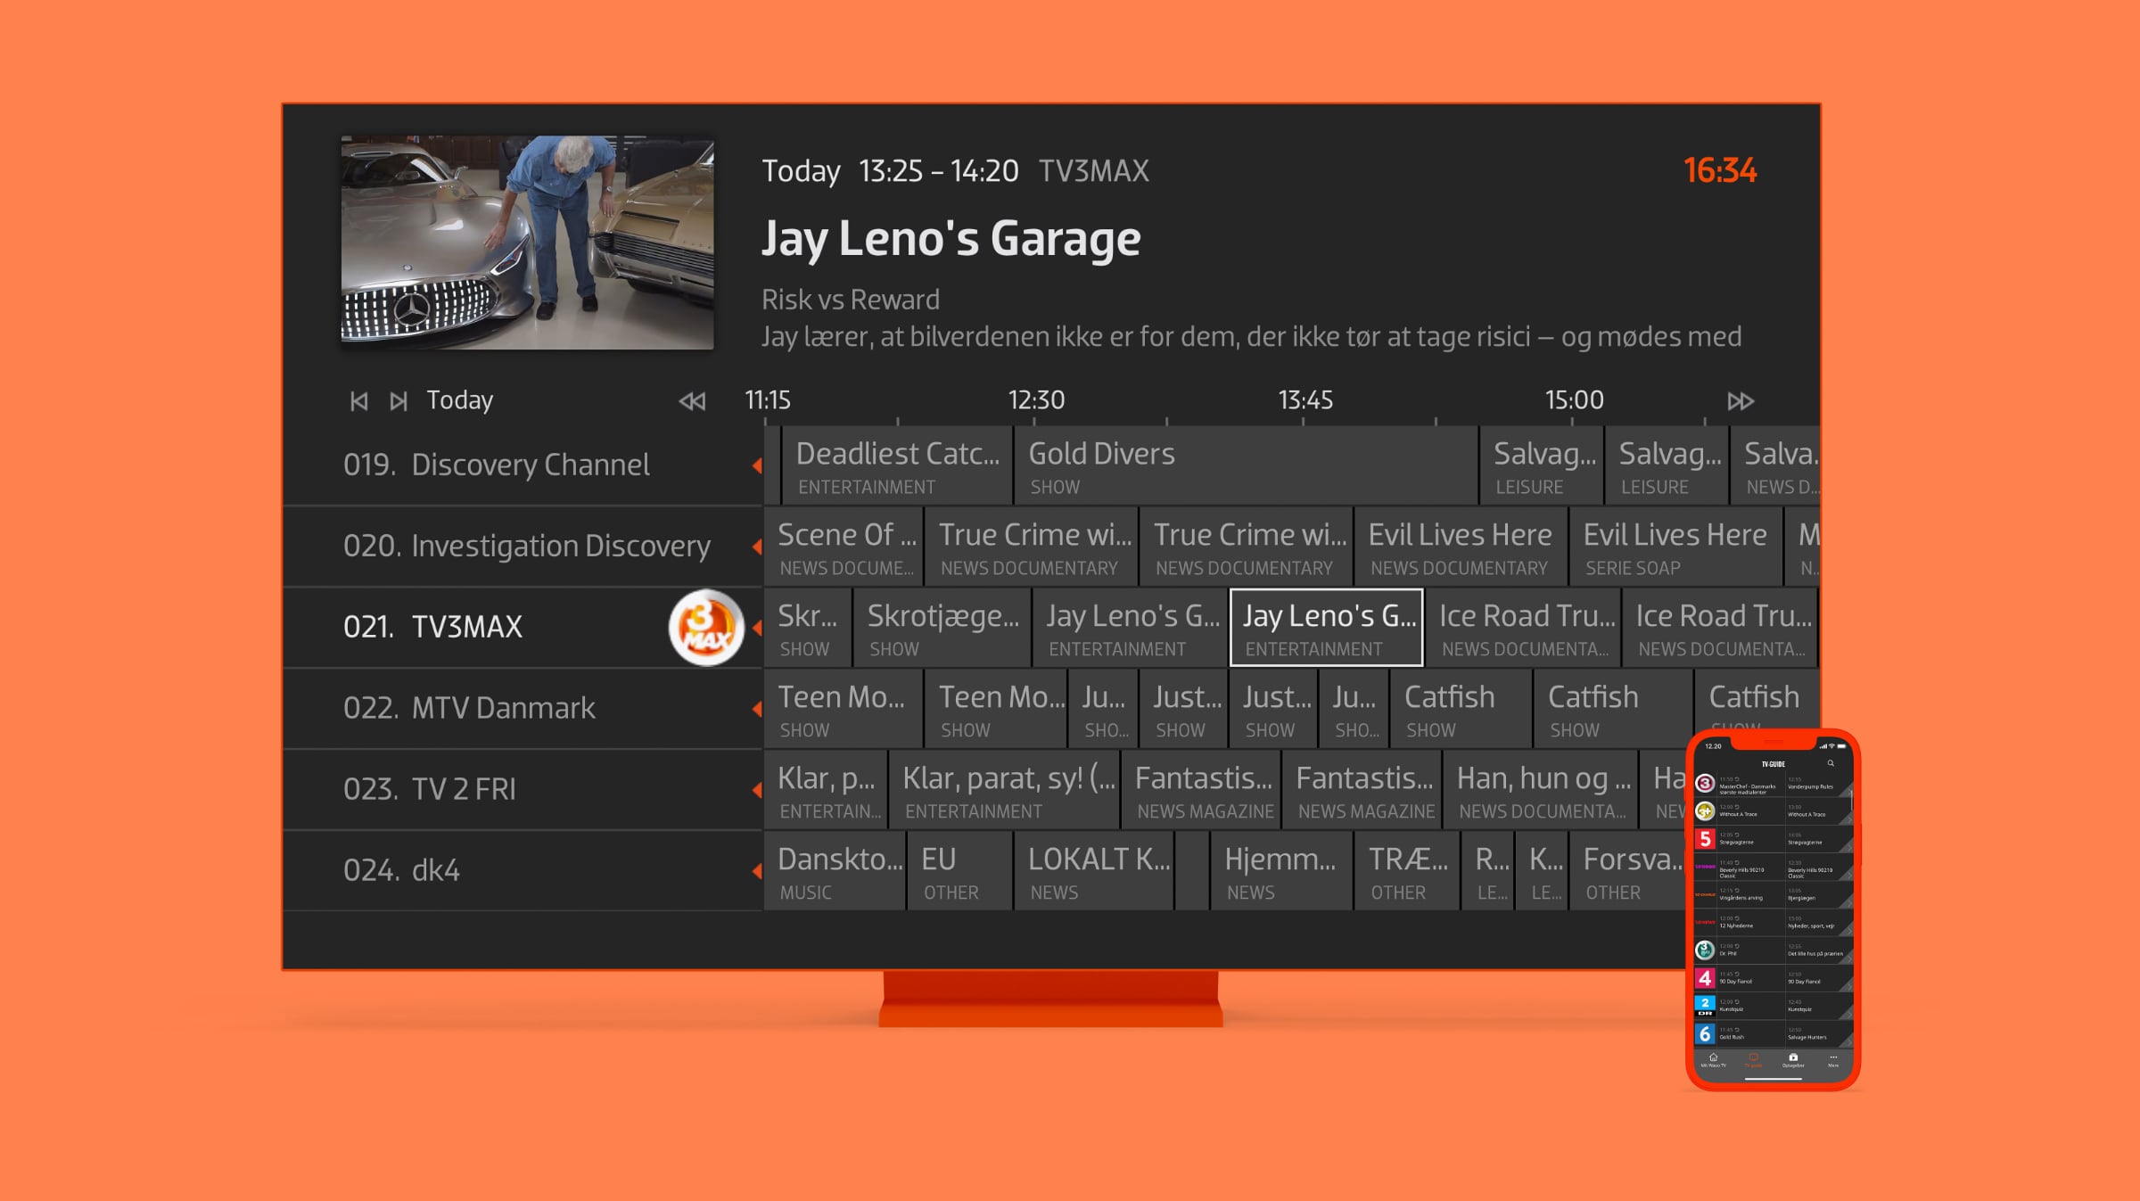Select Evil Lives Here SERIE SOAP entry
Image resolution: width=2140 pixels, height=1201 pixels.
(x=1675, y=547)
